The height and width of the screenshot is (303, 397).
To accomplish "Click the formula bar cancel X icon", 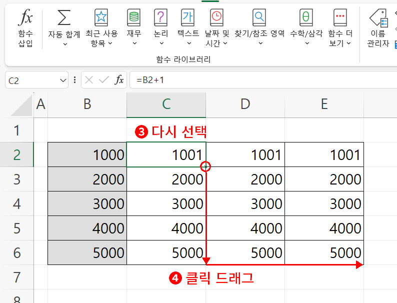I will point(89,80).
